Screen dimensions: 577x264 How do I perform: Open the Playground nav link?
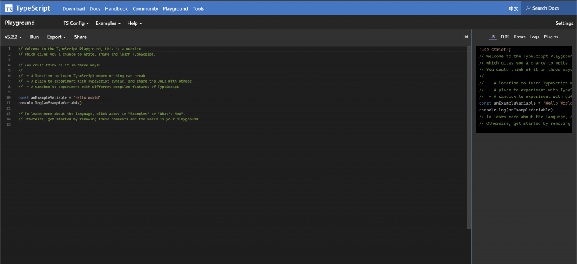click(x=176, y=8)
